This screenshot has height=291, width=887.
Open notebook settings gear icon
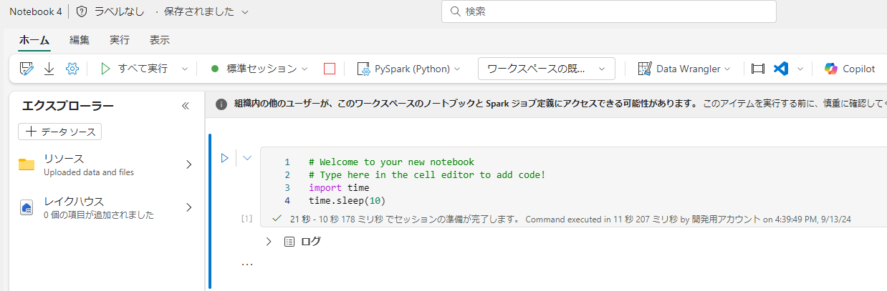point(72,69)
